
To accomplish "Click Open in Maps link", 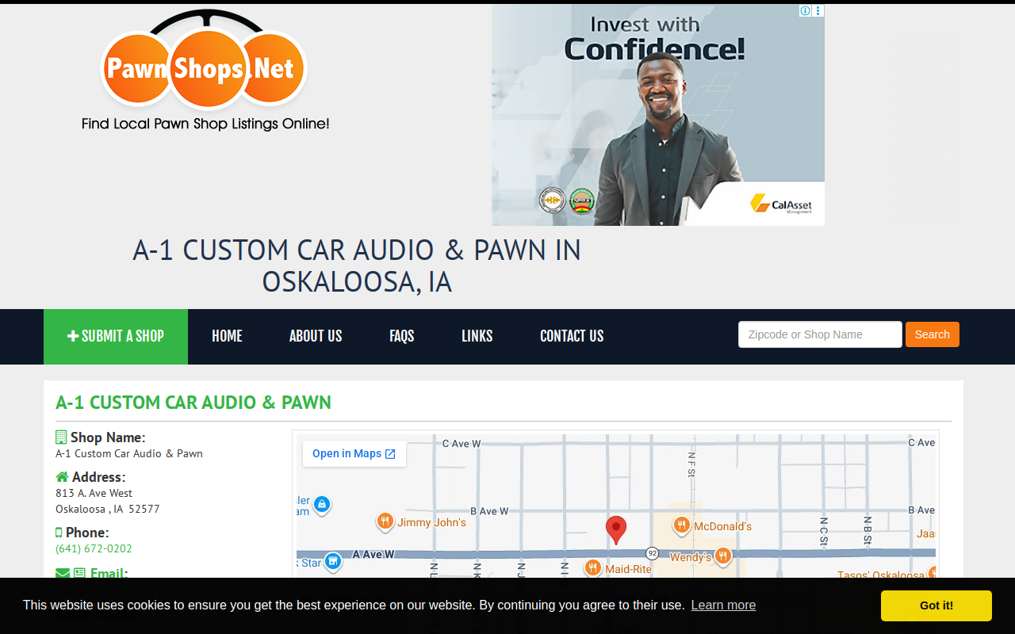I will (x=354, y=454).
